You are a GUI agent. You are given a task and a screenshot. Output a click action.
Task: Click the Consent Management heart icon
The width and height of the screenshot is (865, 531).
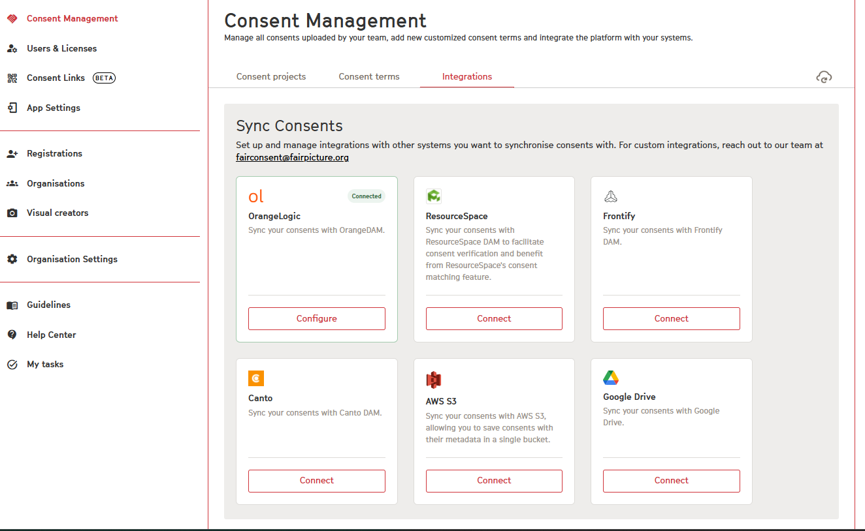coord(12,19)
